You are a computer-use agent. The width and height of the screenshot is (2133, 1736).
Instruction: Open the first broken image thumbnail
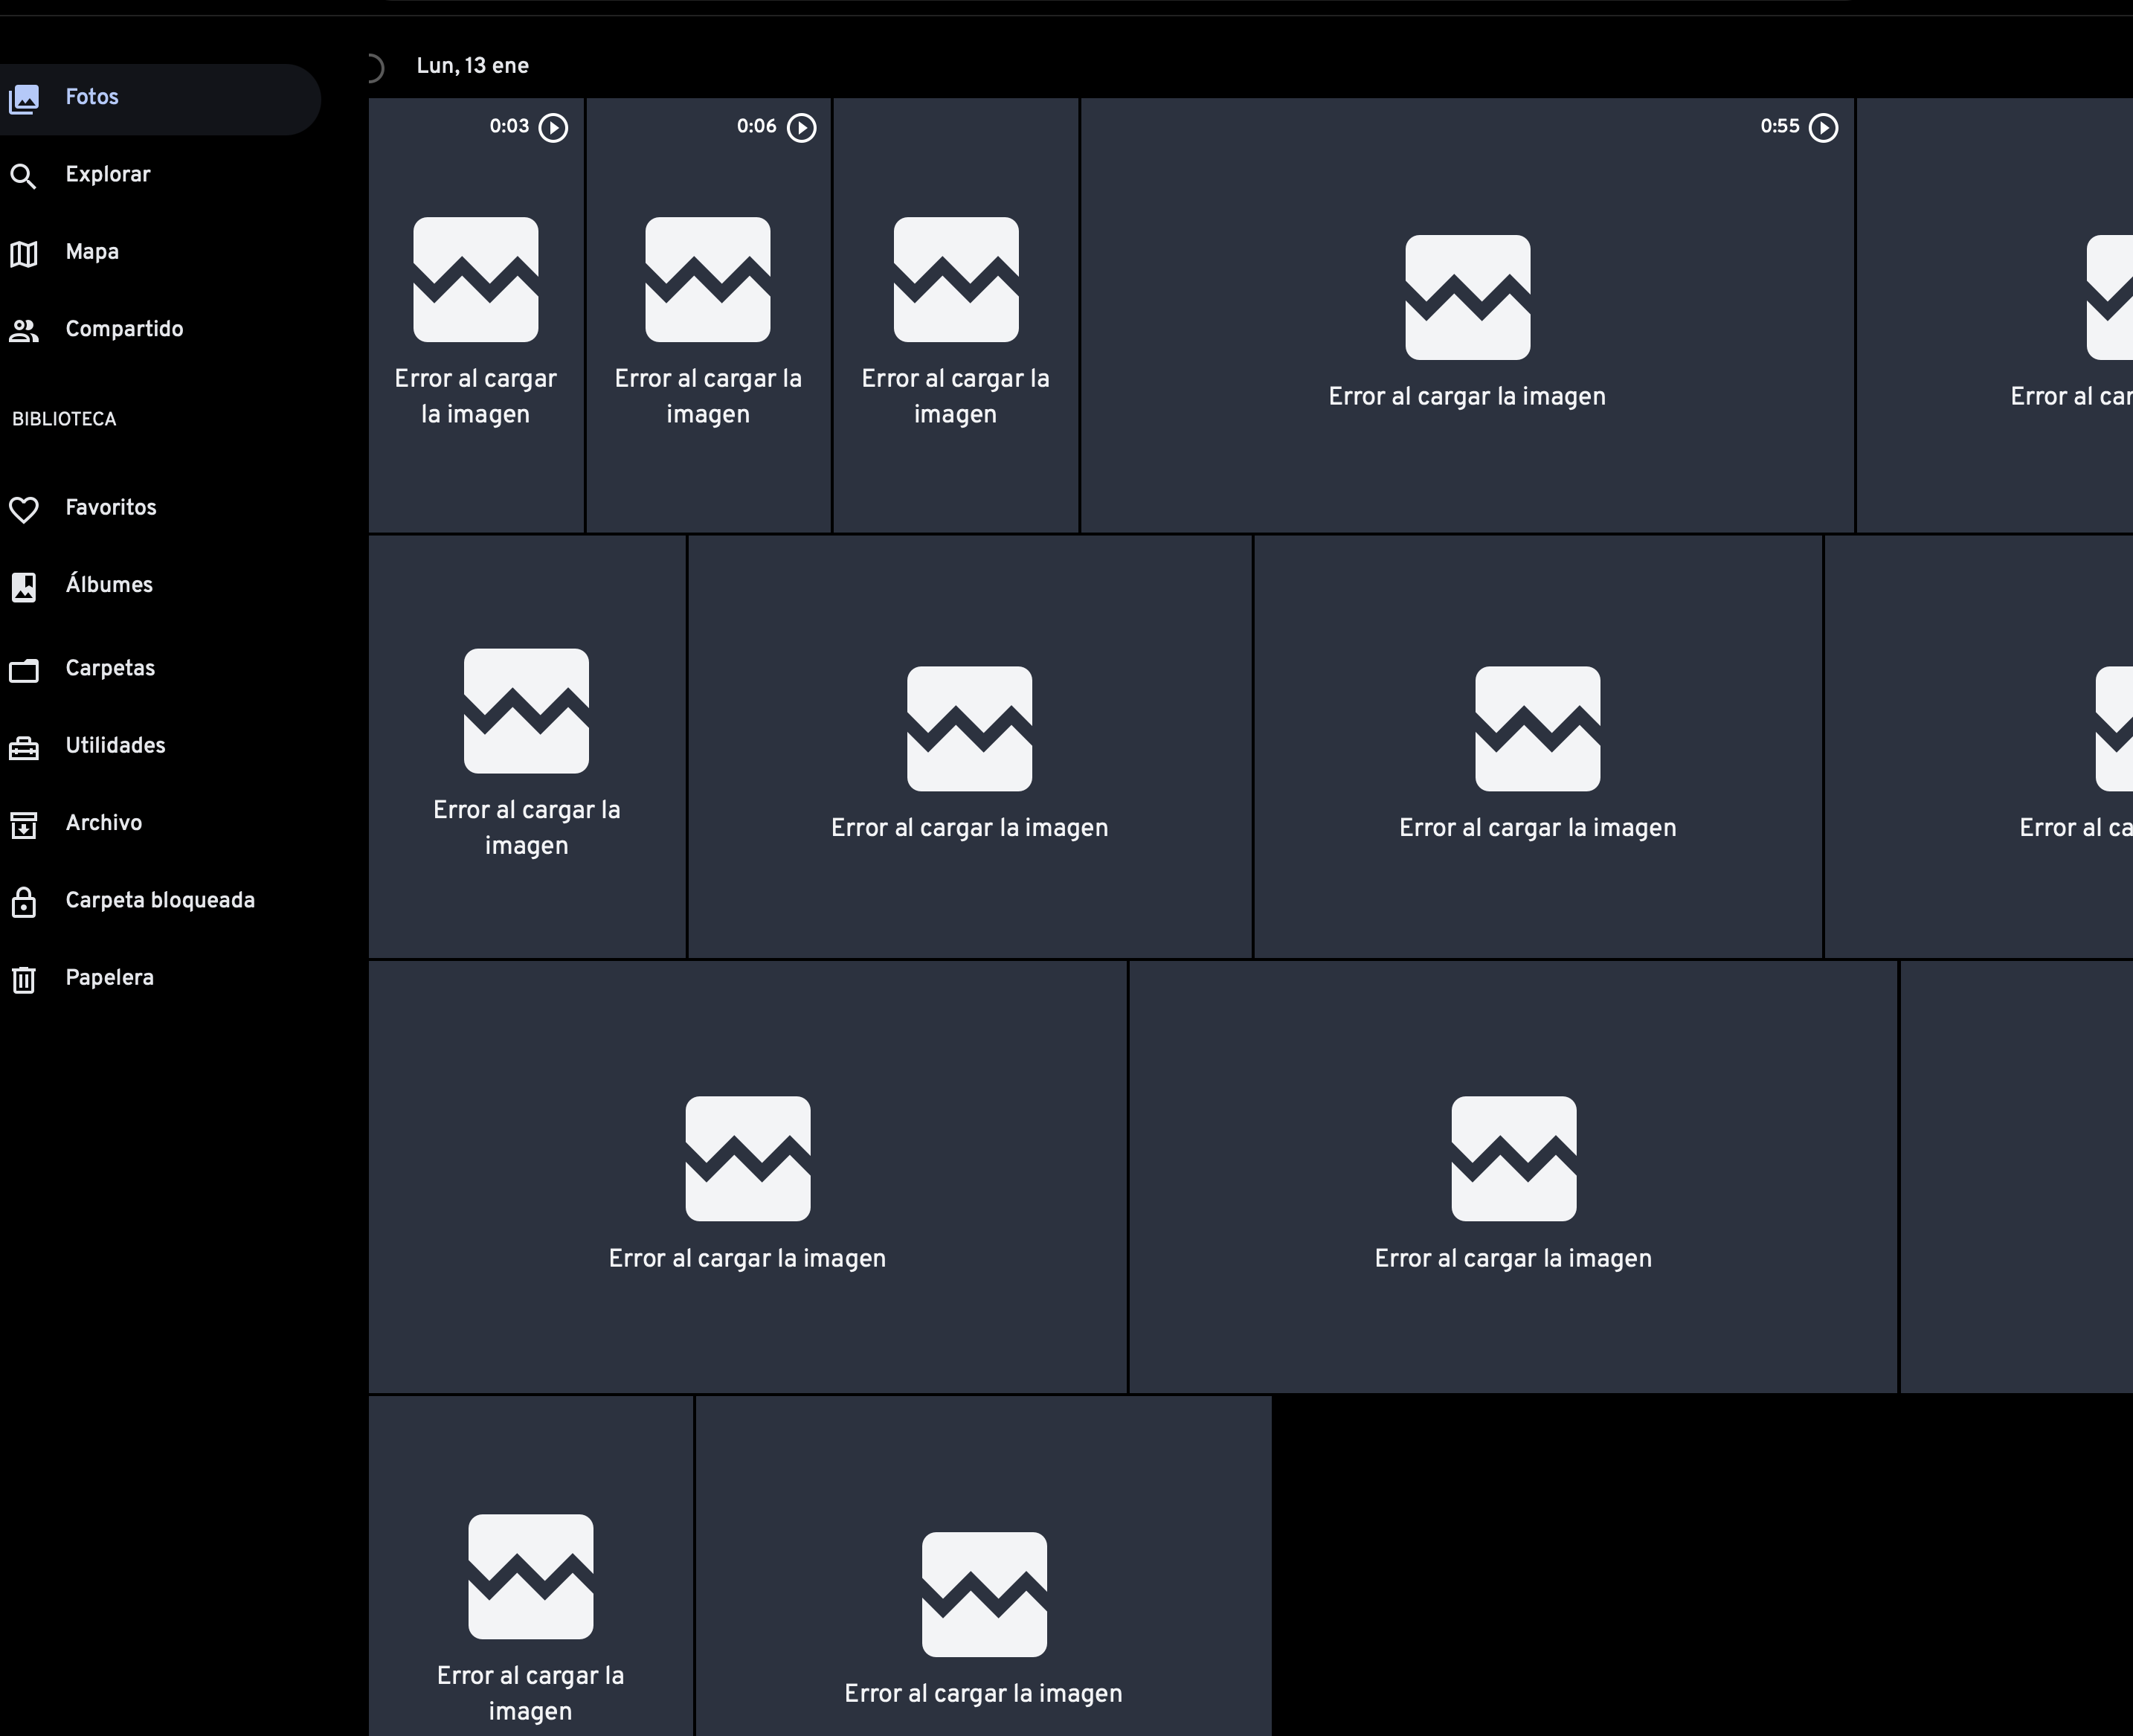(476, 312)
